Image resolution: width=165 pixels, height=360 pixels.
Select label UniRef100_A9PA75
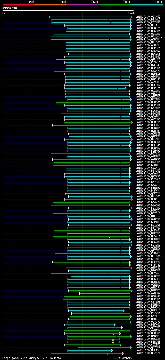[x=148, y=88]
